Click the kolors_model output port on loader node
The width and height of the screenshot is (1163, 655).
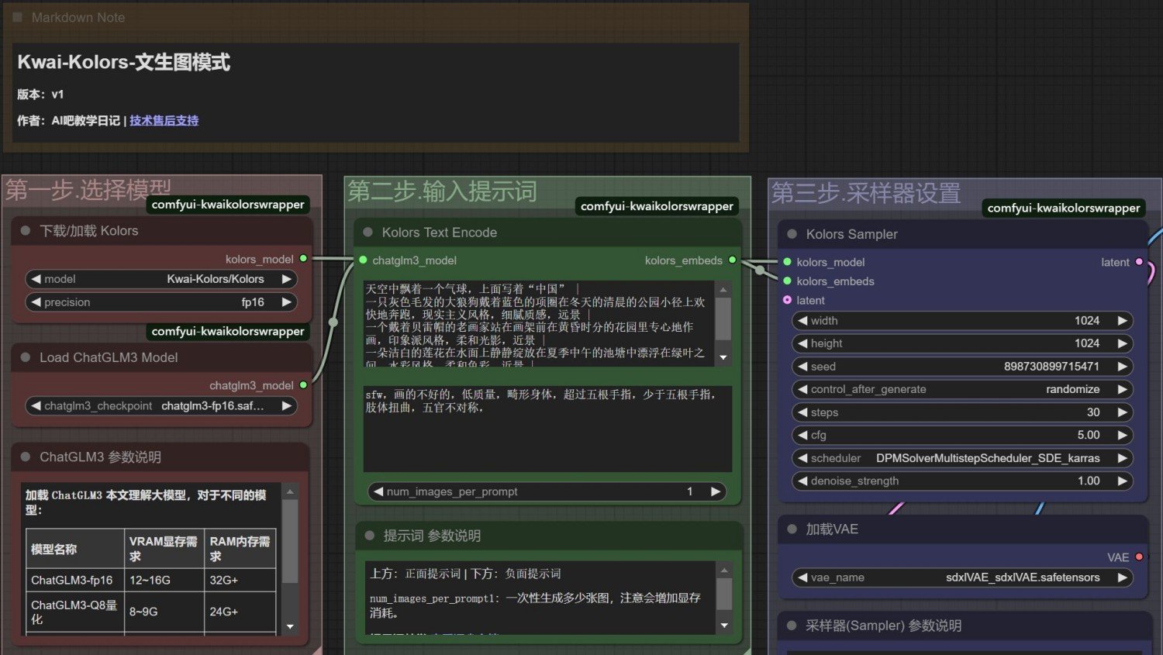[303, 259]
